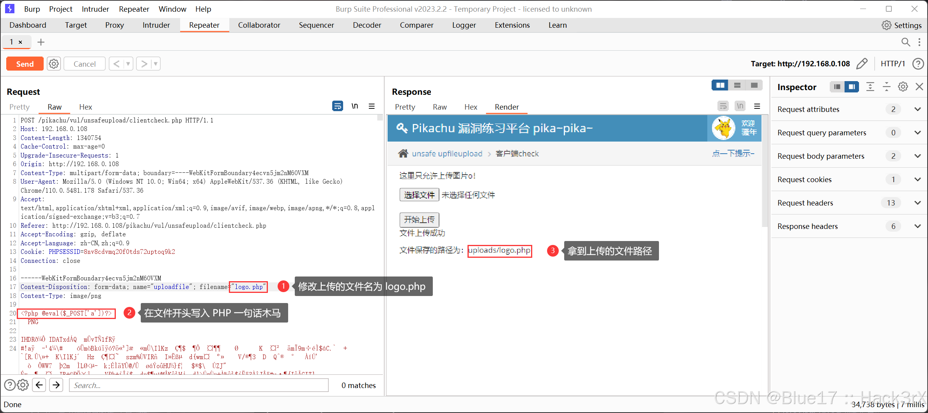This screenshot has width=928, height=413.
Task: Collapse all Inspector sections icon
Action: pos(887,87)
